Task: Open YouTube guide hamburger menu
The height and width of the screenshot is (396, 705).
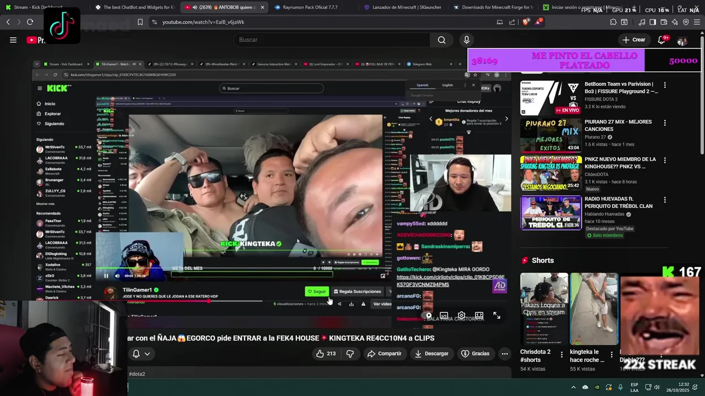Action: coord(13,40)
